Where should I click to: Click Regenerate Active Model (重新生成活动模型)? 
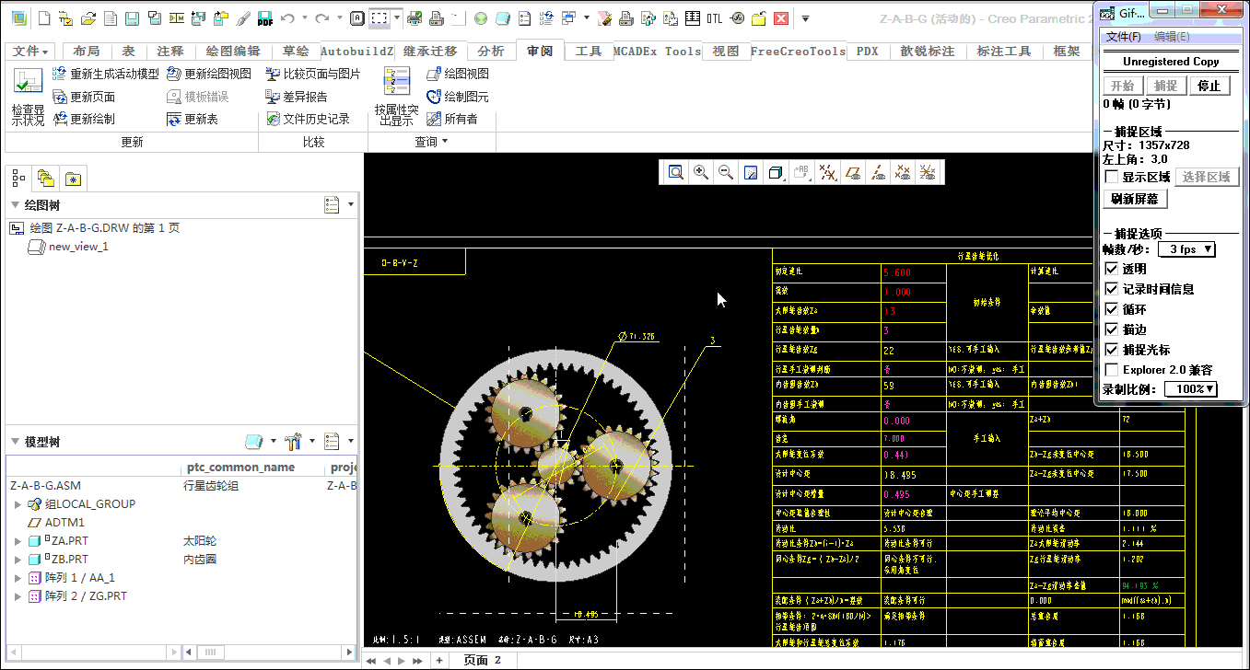point(105,74)
